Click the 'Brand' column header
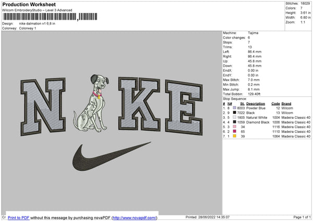 (x=286, y=104)
